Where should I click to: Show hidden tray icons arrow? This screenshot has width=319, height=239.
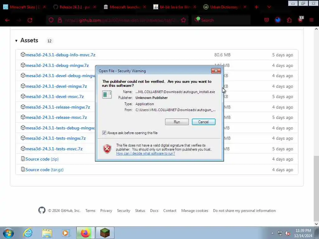pos(272,233)
